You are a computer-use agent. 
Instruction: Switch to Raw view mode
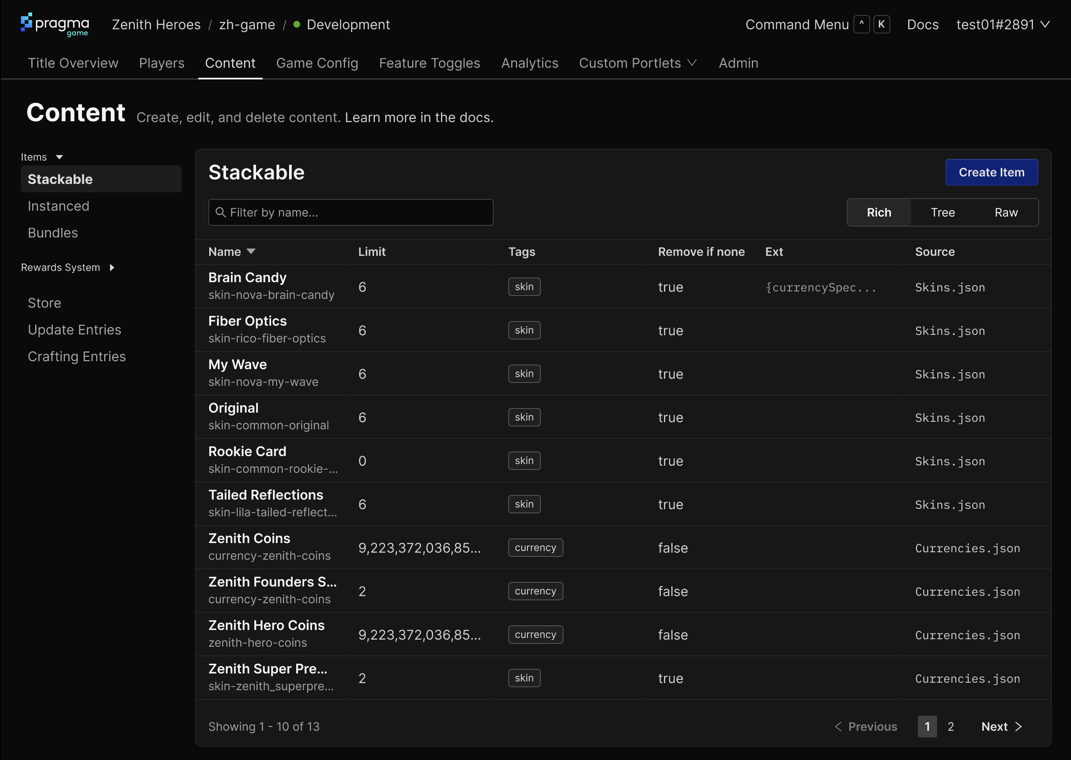(1006, 212)
